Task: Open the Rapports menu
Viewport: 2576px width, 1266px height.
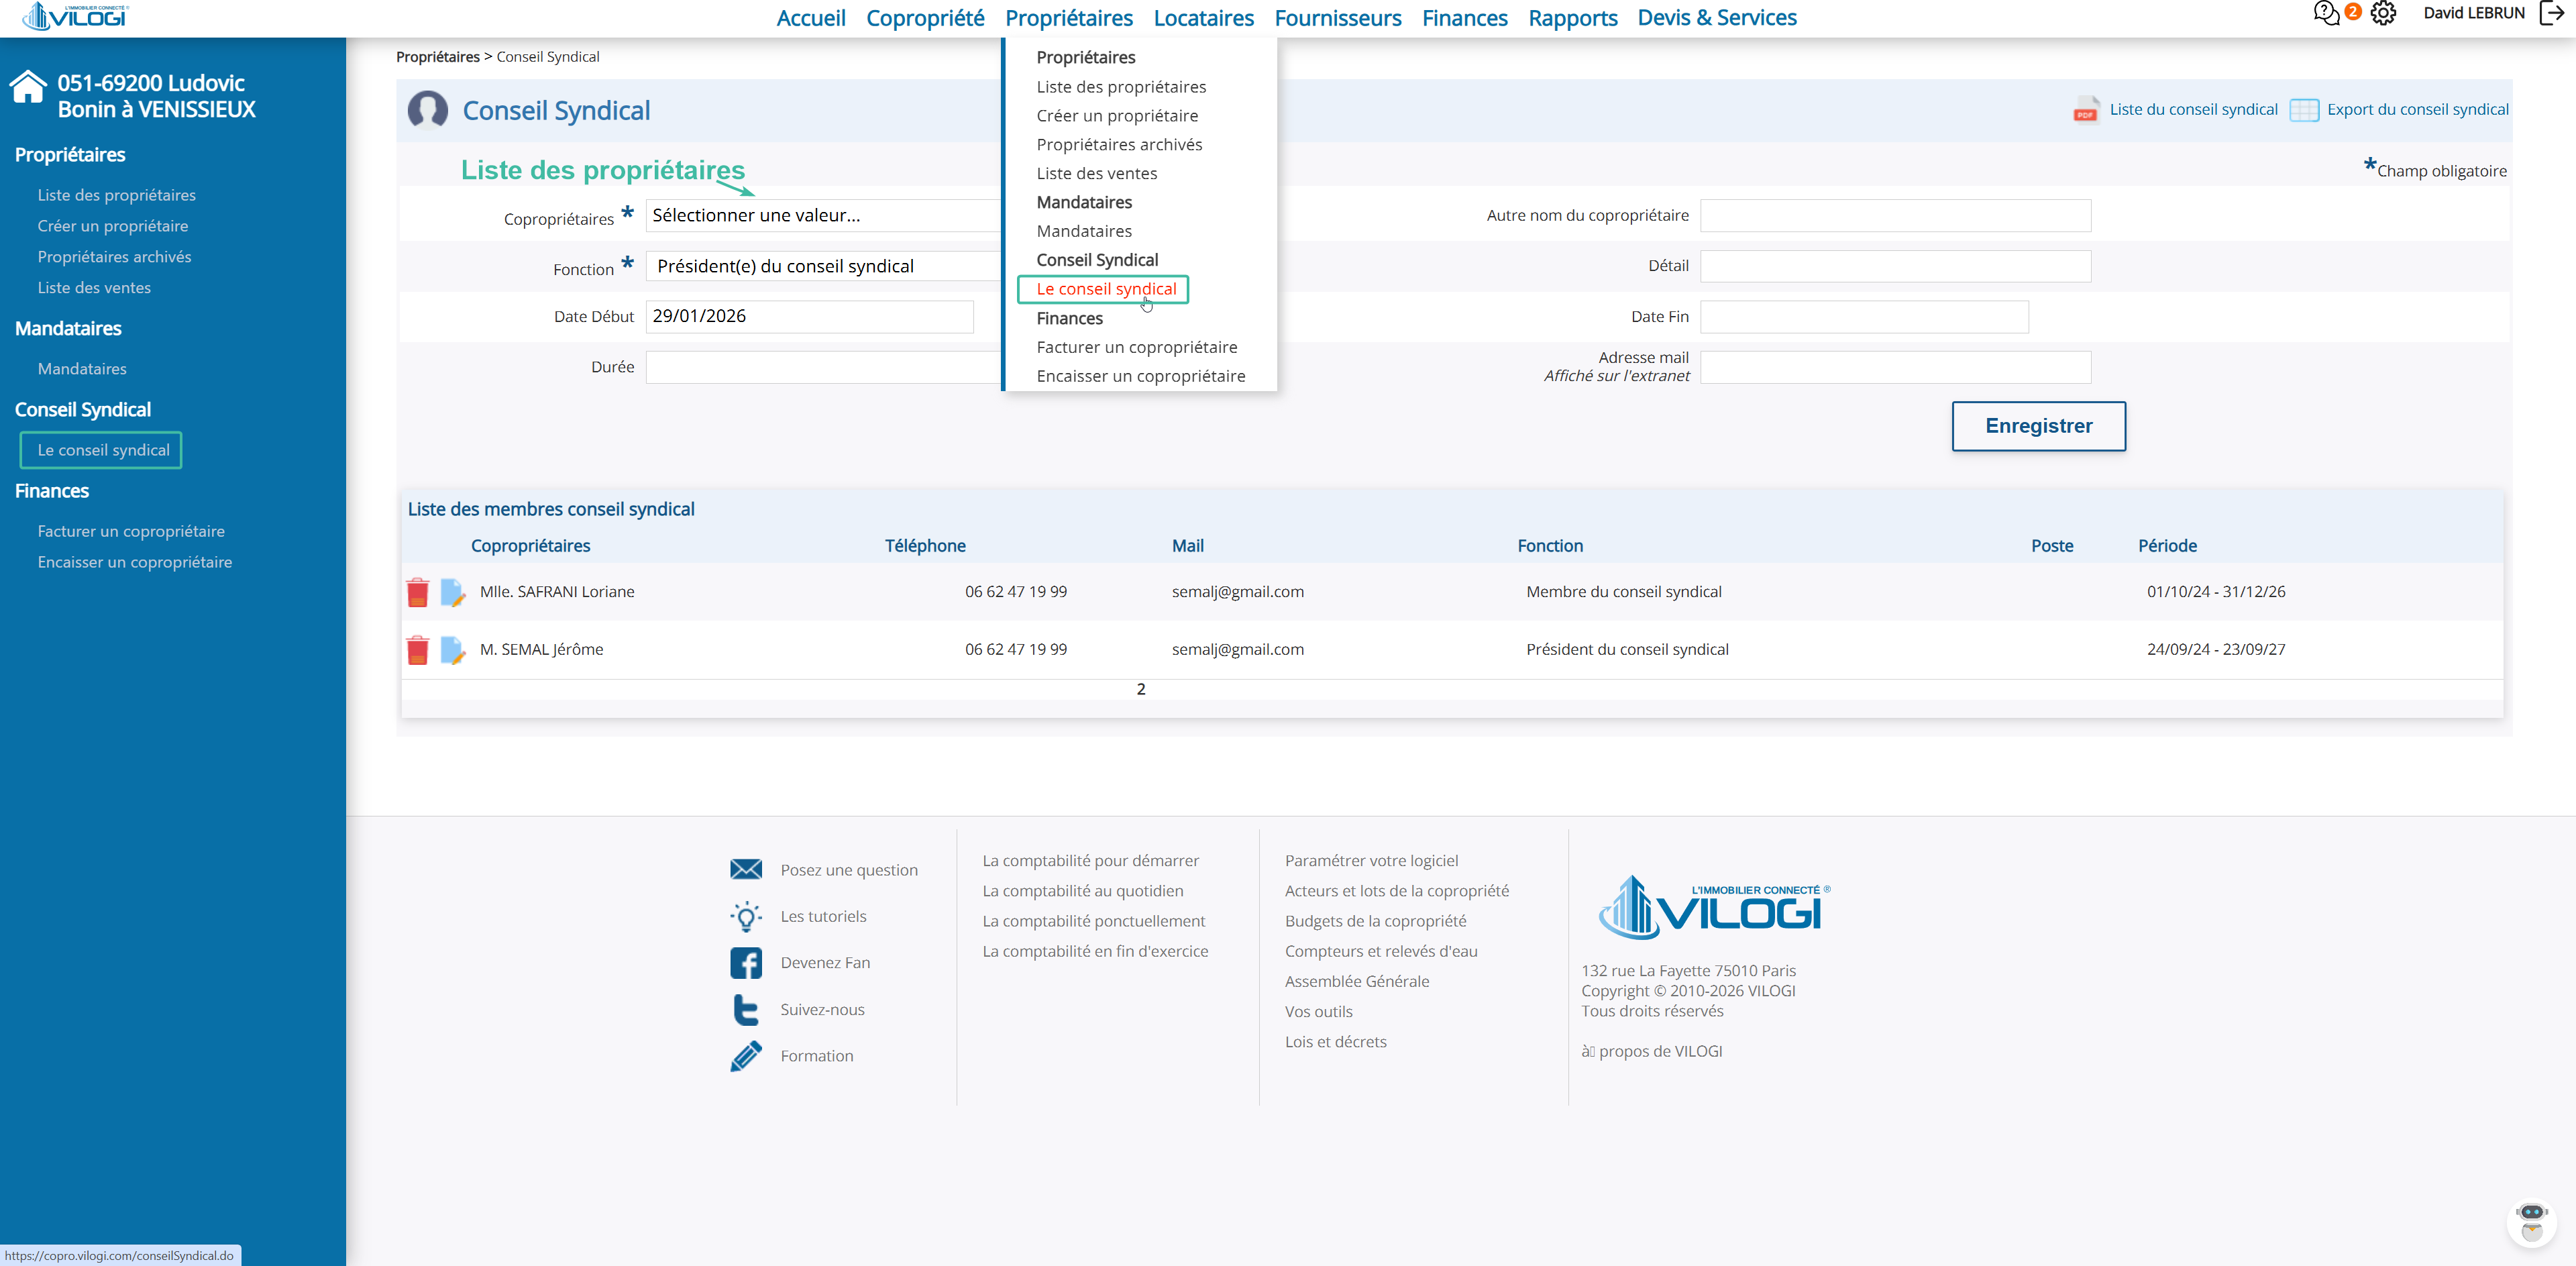Action: 1573,18
